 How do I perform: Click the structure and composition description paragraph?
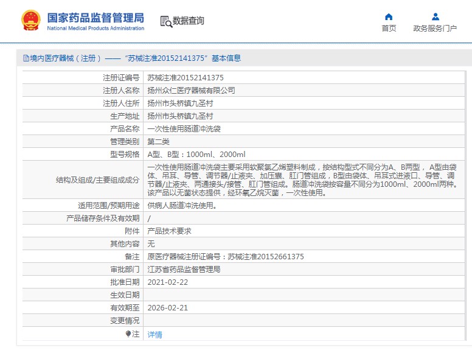tap(302, 180)
